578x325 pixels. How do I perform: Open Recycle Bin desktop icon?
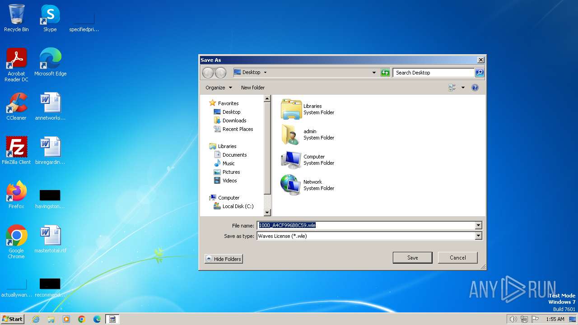tap(16, 18)
